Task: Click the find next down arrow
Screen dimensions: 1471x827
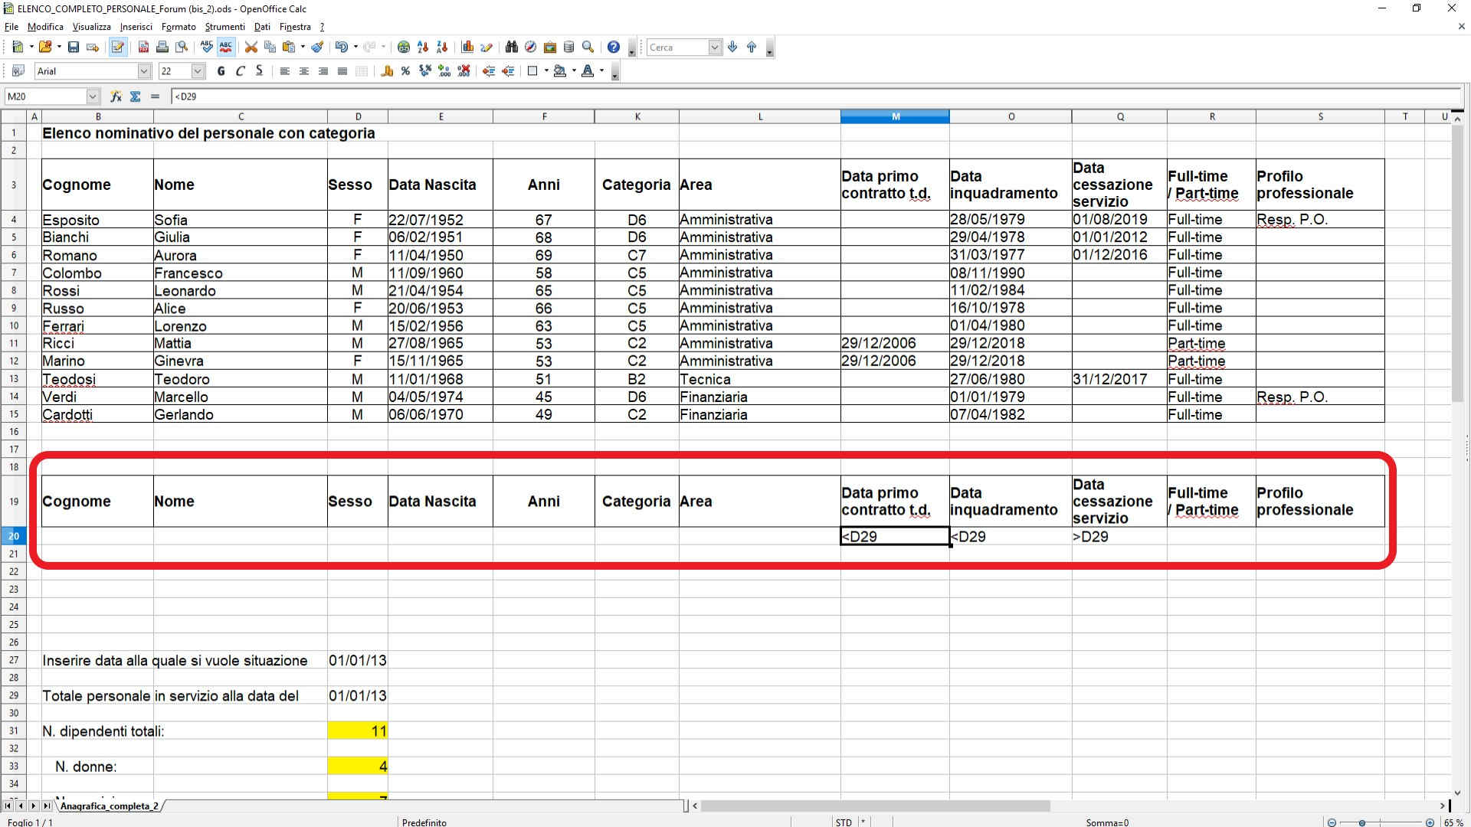Action: (732, 47)
